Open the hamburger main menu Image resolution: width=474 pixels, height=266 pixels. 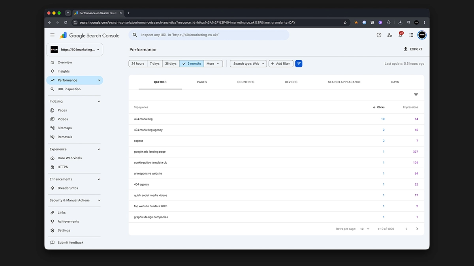[x=53, y=35]
